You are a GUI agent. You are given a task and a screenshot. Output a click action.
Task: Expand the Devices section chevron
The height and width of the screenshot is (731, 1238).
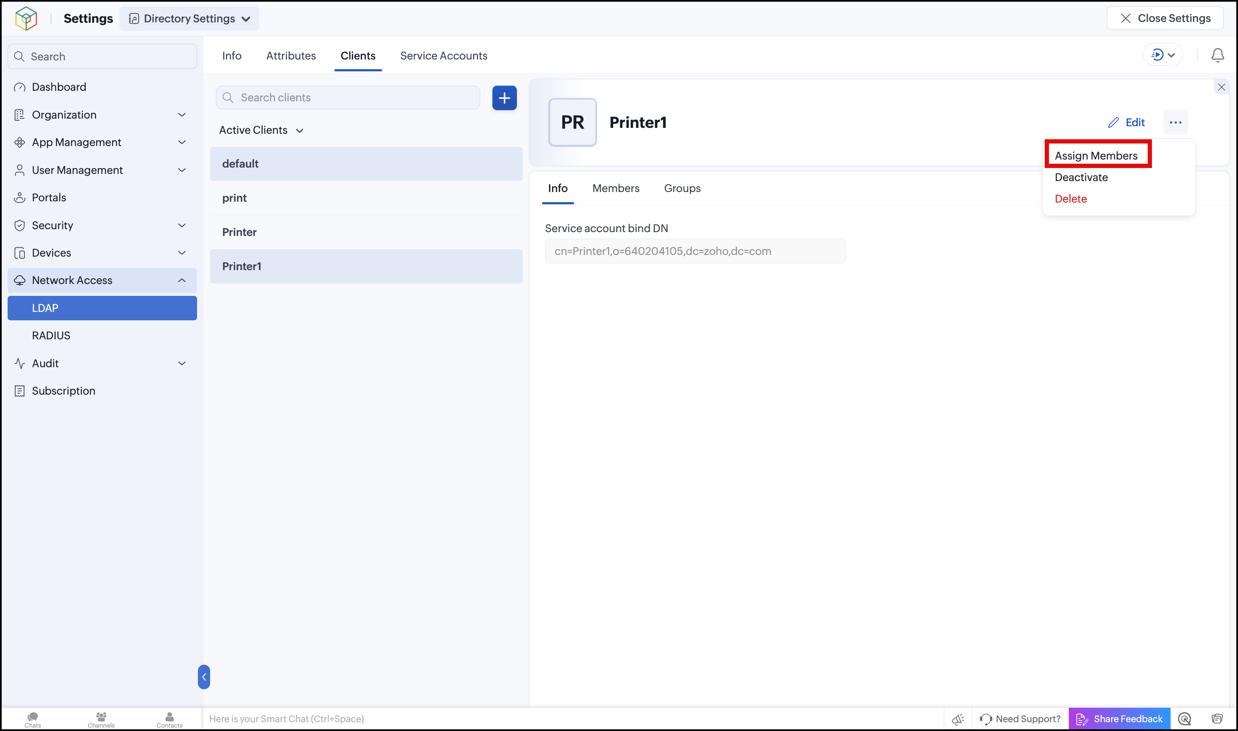[x=182, y=253]
